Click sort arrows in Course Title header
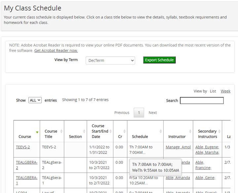The width and height of the screenshot is (238, 193). click(61, 131)
